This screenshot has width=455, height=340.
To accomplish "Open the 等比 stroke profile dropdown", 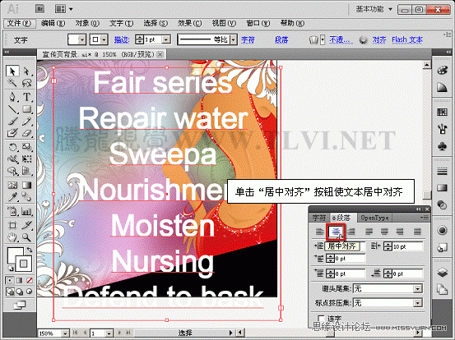I will pyautogui.click(x=234, y=39).
